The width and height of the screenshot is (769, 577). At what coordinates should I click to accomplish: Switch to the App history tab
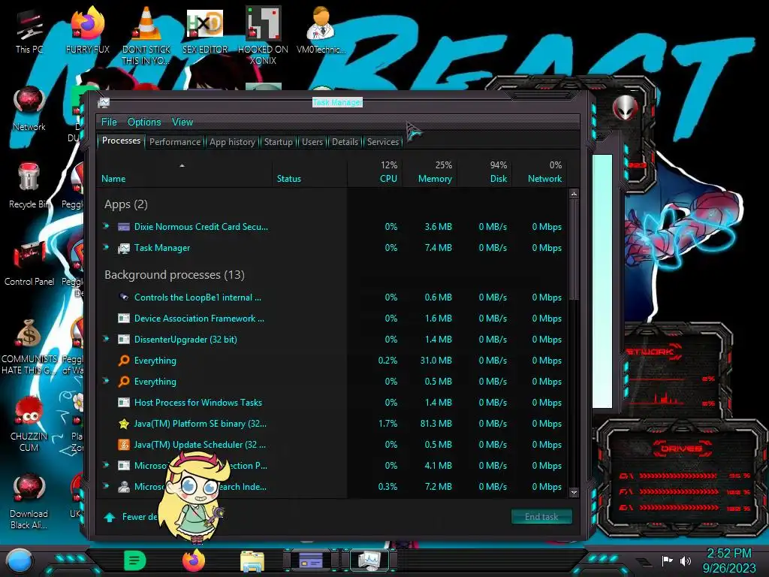pos(233,142)
